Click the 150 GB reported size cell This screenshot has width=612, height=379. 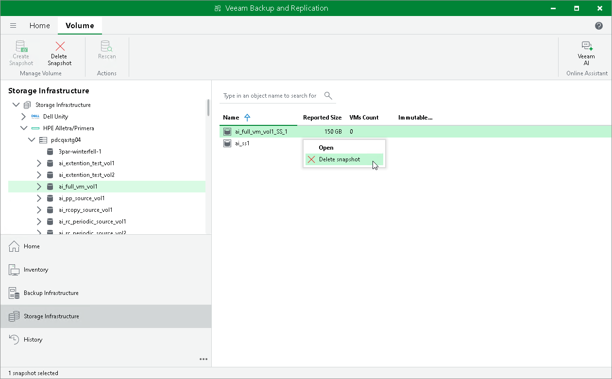[x=333, y=132]
